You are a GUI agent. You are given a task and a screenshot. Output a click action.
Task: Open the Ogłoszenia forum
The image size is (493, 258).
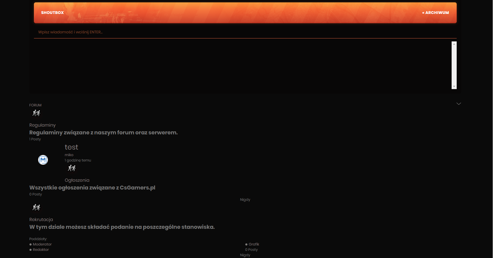tap(77, 180)
